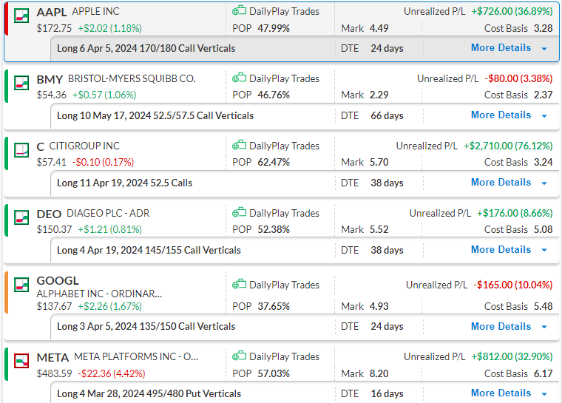Click DailyPlay briefcase icon in META row

pyautogui.click(x=239, y=356)
